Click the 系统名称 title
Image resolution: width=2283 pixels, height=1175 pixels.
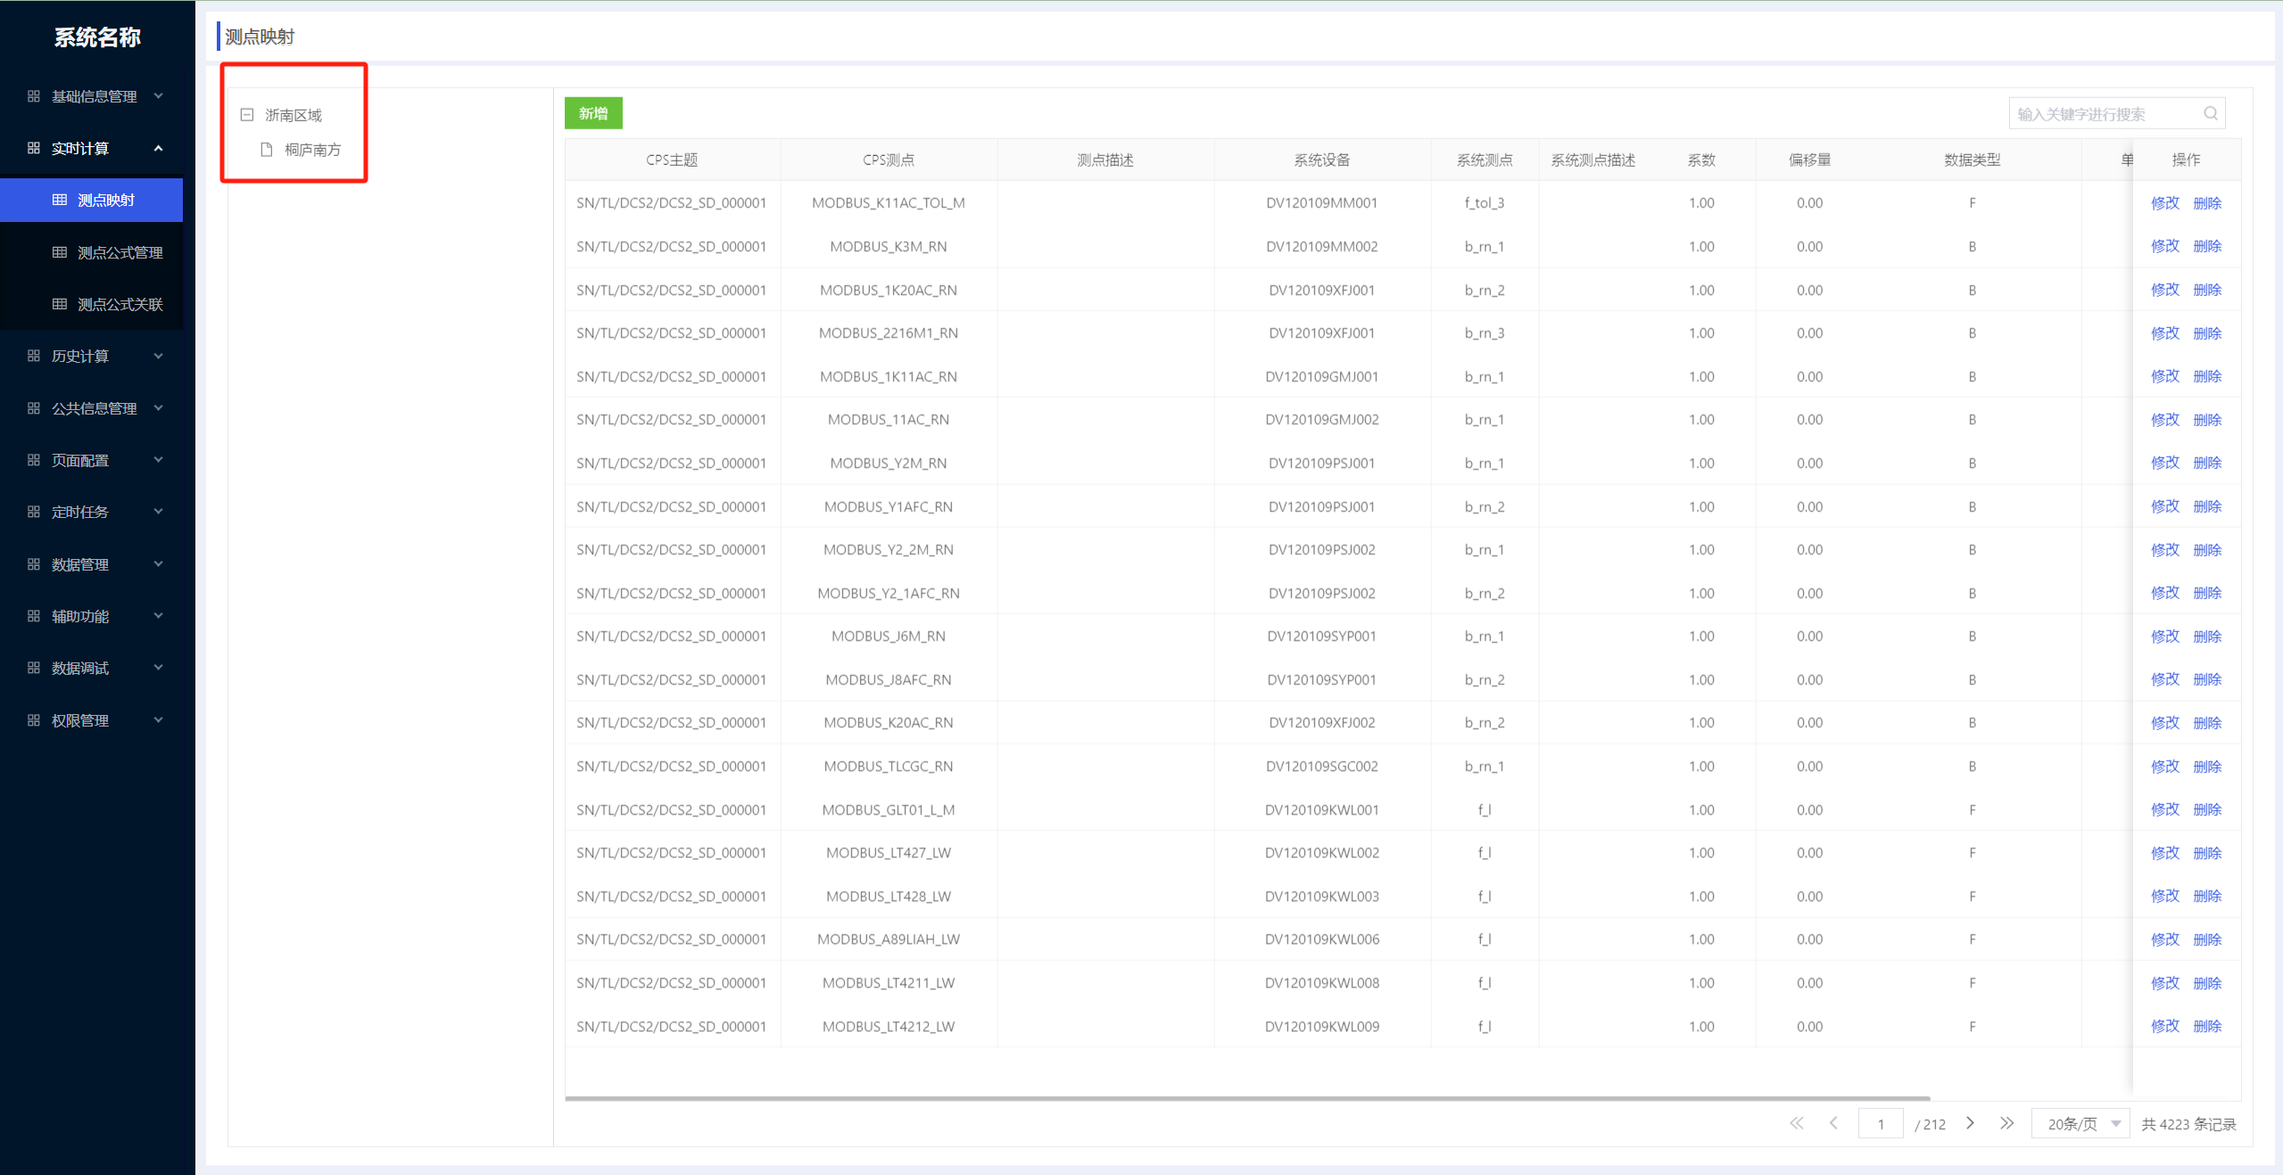(x=97, y=37)
